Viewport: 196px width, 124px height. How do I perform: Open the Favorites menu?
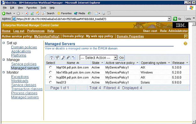(32, 8)
